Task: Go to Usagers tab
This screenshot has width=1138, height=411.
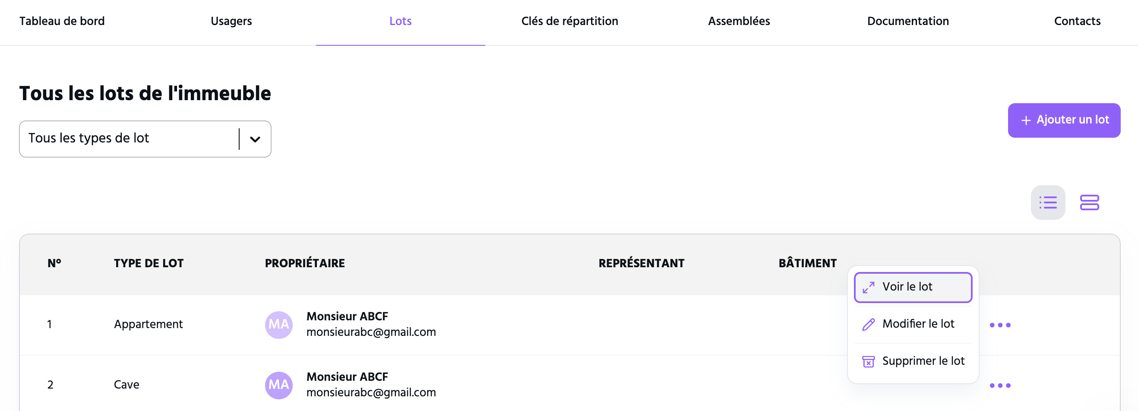Action: click(x=231, y=21)
